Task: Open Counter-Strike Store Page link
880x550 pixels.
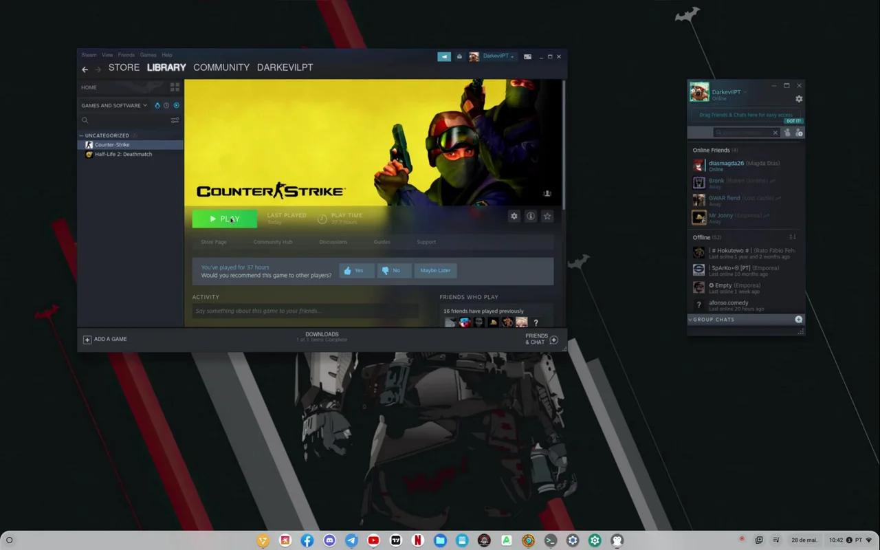Action: (x=213, y=242)
